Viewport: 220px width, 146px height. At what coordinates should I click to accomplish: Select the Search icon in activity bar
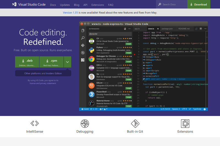[x=83, y=38]
